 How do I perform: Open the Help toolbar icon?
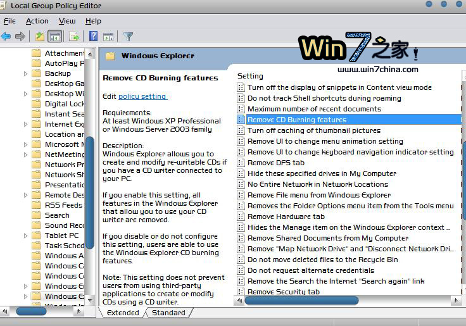[93, 36]
